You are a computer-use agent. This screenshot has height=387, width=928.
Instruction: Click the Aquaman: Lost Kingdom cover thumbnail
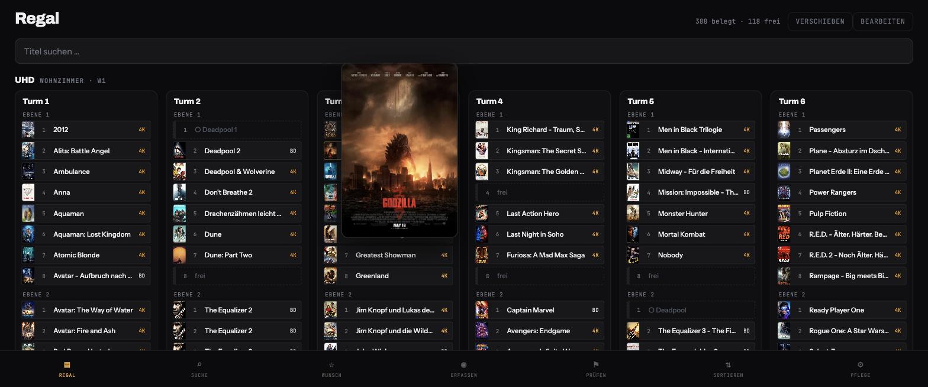coord(28,234)
